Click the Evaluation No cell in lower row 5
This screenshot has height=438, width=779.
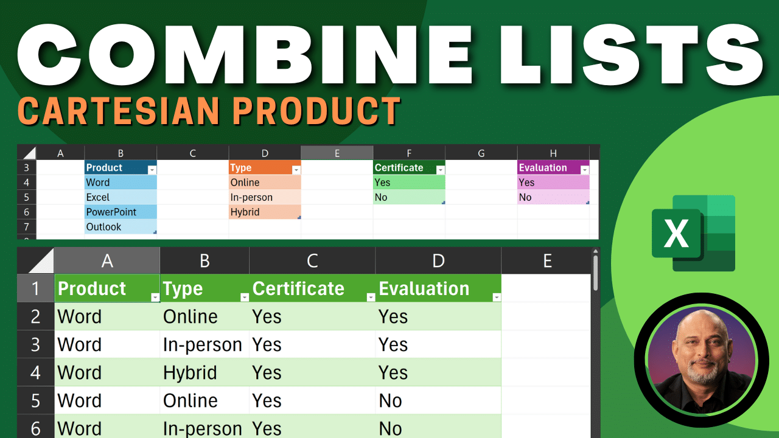pos(438,400)
